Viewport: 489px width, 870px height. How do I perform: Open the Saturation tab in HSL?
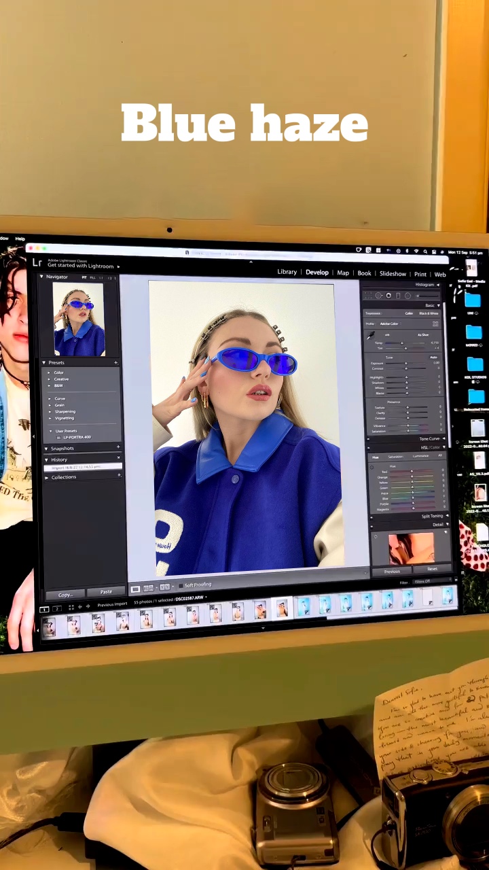pos(395,457)
